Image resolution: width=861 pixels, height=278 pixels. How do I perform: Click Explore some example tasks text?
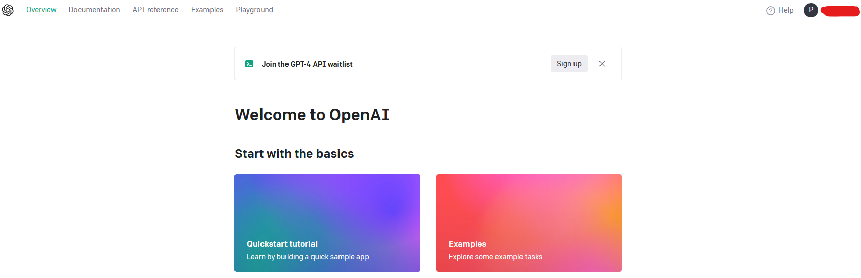point(495,257)
